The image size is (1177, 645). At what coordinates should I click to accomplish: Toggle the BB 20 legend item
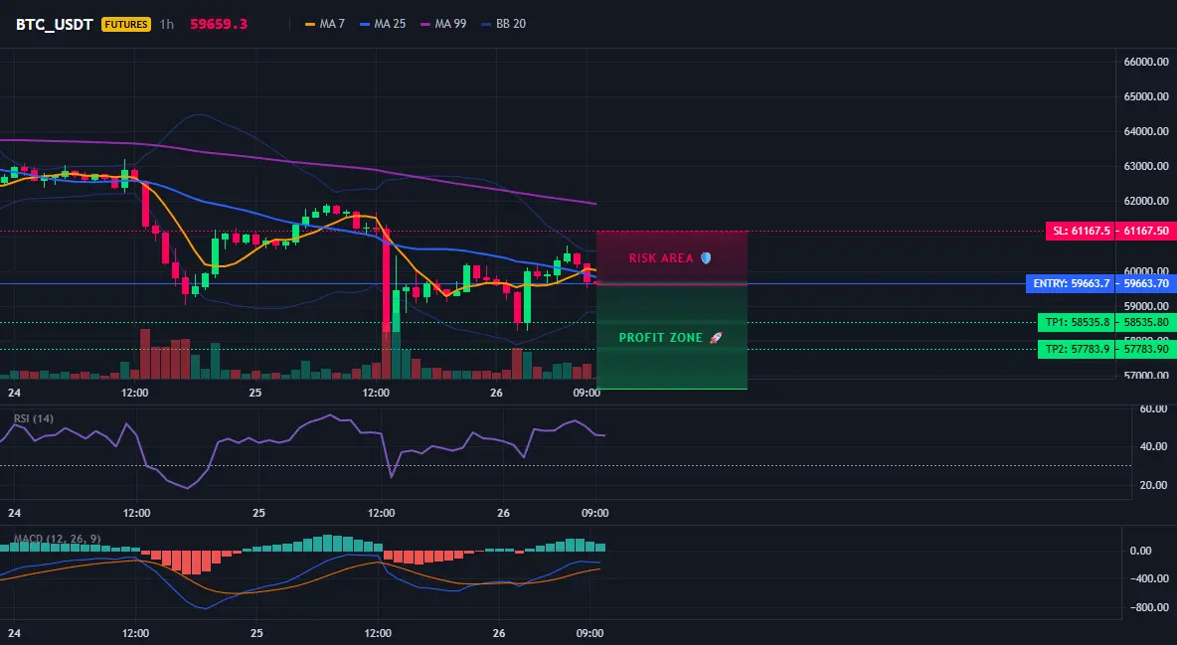504,24
